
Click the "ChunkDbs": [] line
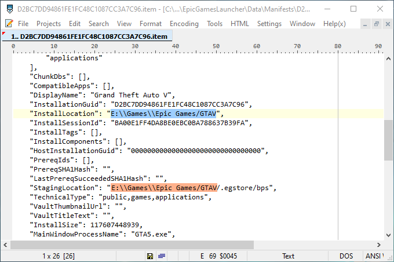60,77
